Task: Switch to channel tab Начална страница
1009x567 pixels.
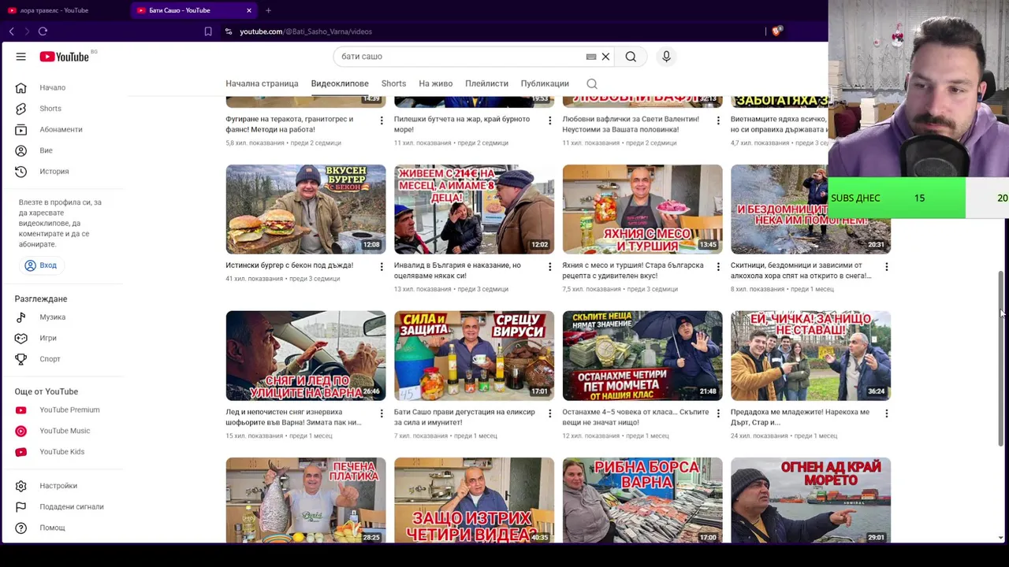Action: 262,83
